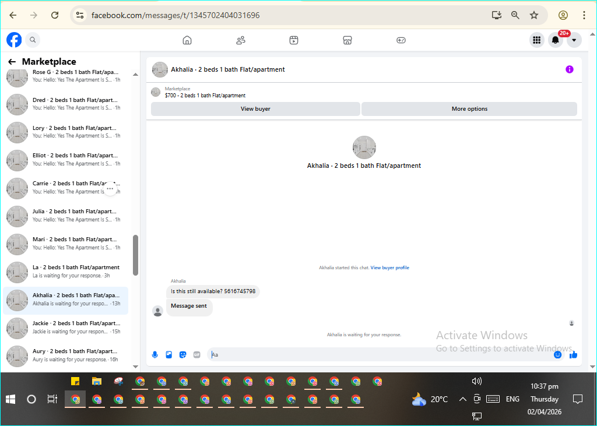Attach a file with the photo icon
Screen dimensions: 597x426
point(168,355)
